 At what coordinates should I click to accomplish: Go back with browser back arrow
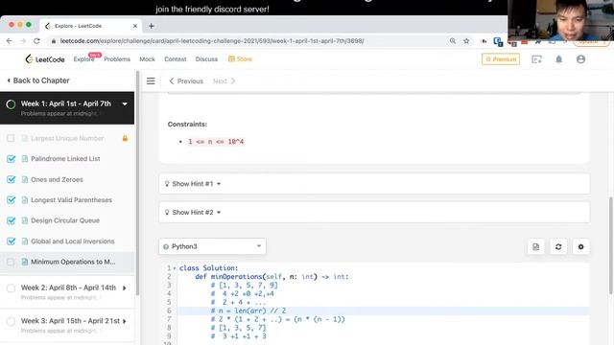[10, 40]
